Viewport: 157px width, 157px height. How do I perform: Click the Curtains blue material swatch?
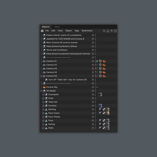tap(100, 106)
